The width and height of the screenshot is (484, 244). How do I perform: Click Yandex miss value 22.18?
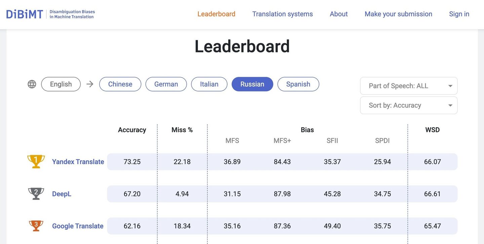tap(182, 162)
